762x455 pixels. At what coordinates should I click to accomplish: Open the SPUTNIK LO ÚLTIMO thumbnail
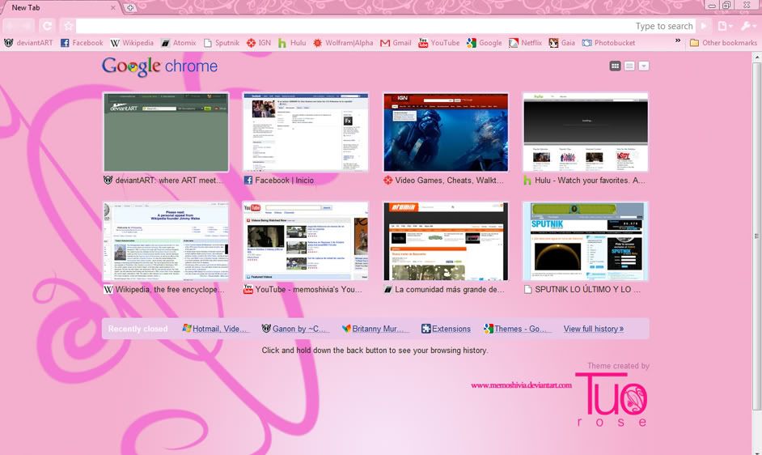586,241
